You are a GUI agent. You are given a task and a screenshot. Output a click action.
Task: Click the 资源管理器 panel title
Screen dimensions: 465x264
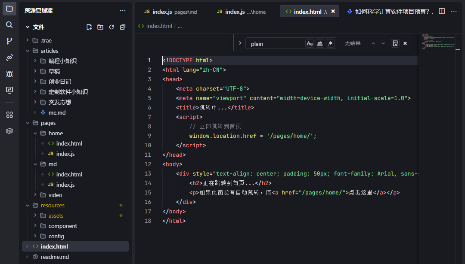[x=39, y=10]
